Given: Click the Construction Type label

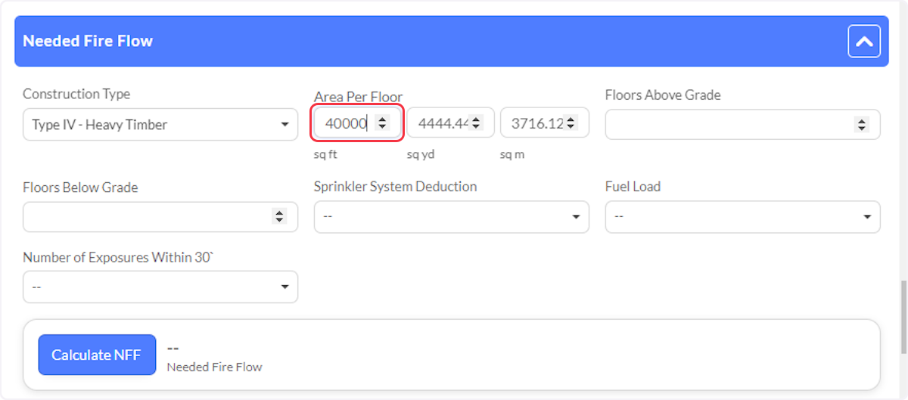Looking at the screenshot, I should click(76, 95).
